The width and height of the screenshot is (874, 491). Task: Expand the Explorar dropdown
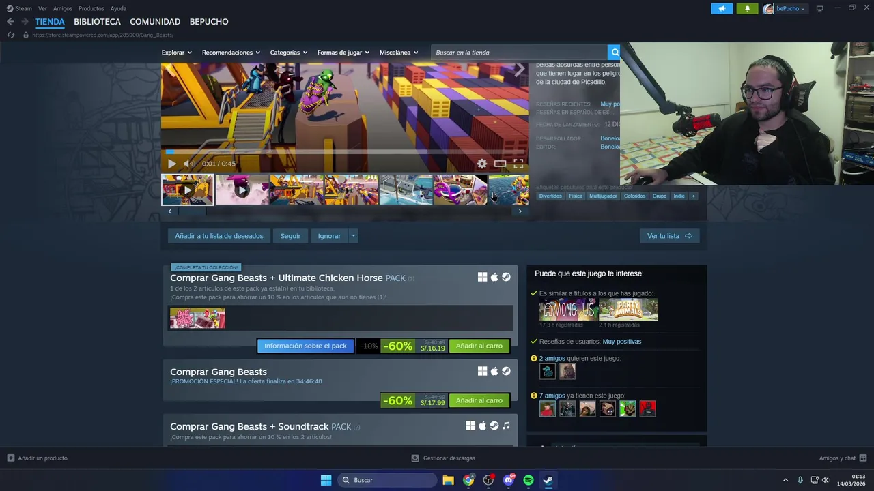[176, 53]
